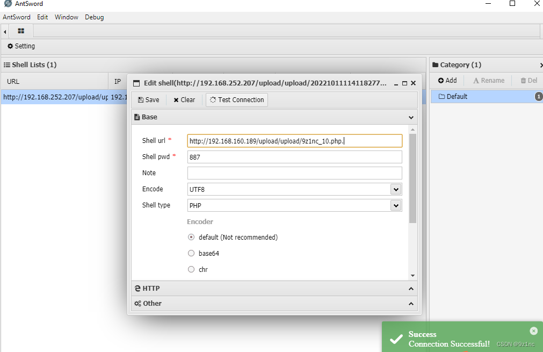Open the Setting toolbar item
The image size is (543, 352).
tap(21, 46)
